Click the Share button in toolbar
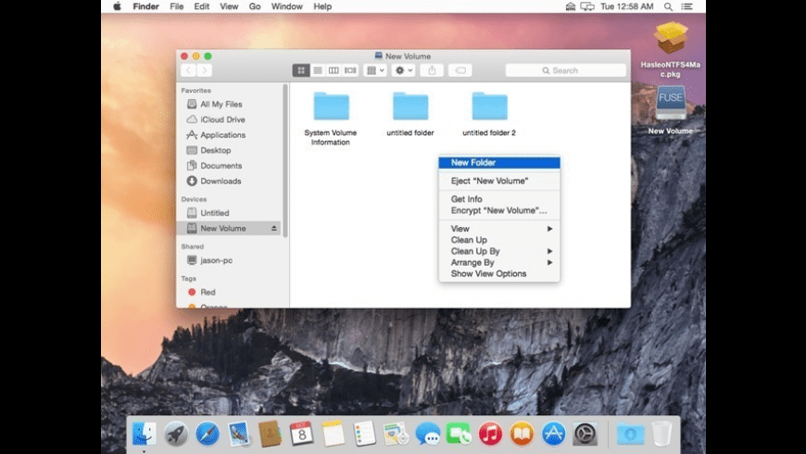Viewport: 806px width, 454px height. [x=431, y=70]
